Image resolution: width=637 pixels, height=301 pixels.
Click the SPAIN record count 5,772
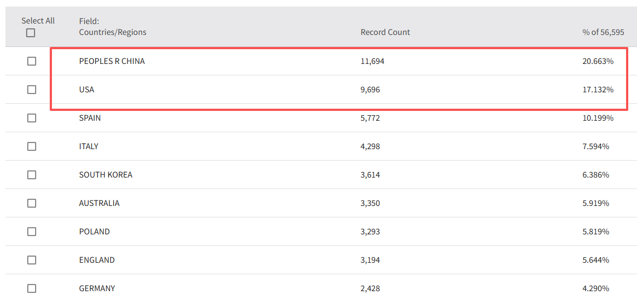[x=370, y=118]
